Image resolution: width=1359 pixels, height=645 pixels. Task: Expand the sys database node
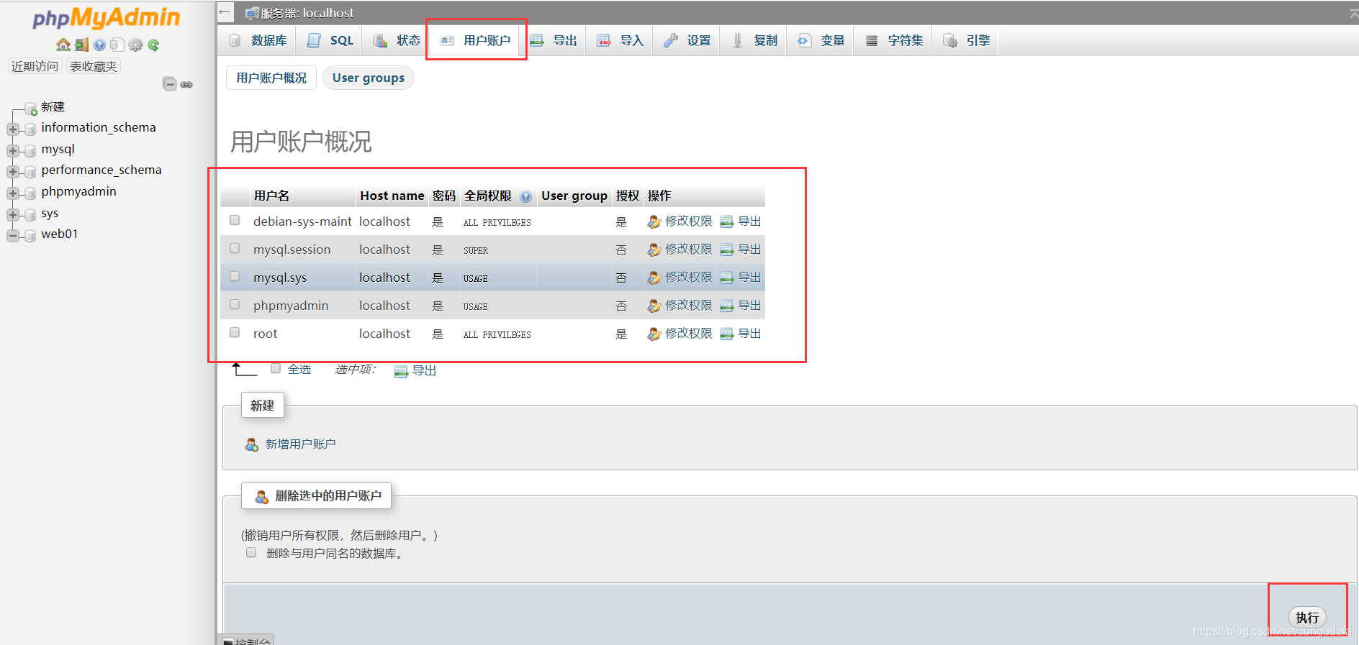click(x=13, y=215)
